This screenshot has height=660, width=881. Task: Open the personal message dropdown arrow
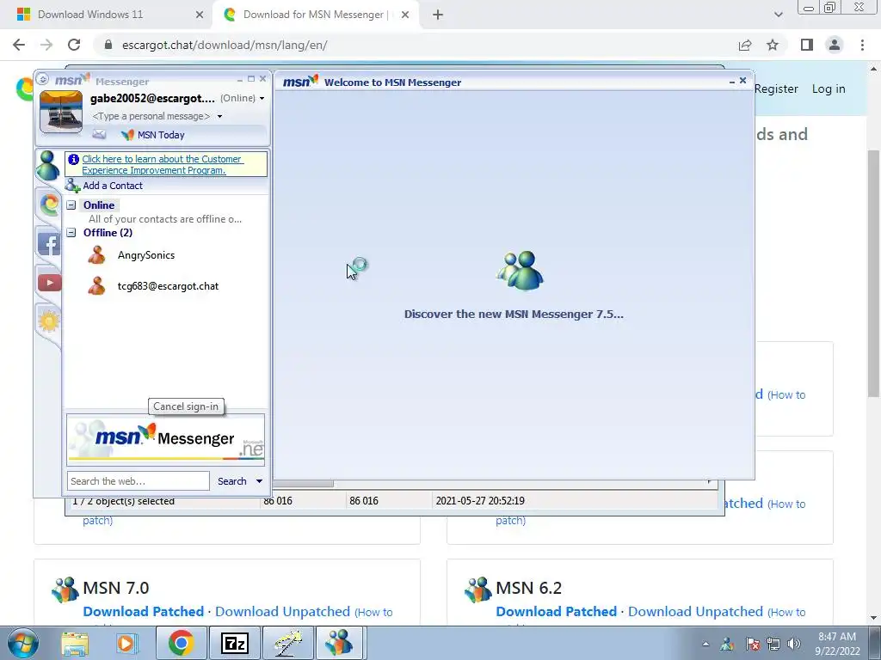click(219, 116)
